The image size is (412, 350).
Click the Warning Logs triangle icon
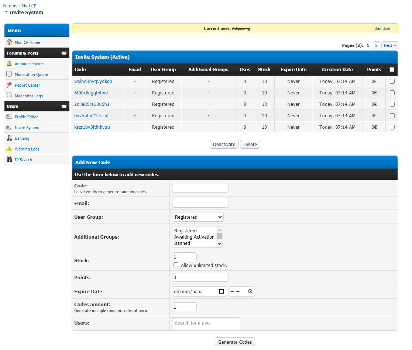(9, 149)
